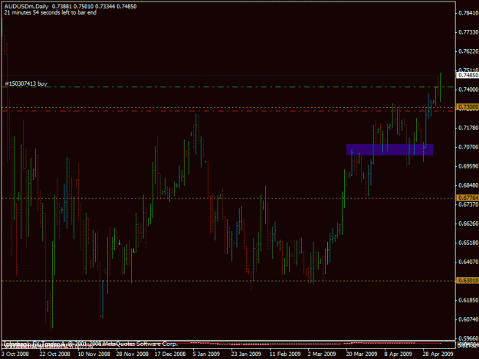The width and height of the screenshot is (479, 359).
Task: Select the green buy order line label
Action: (26, 83)
